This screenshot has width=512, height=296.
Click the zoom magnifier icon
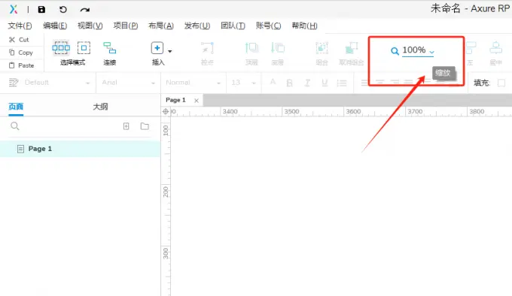tap(395, 51)
